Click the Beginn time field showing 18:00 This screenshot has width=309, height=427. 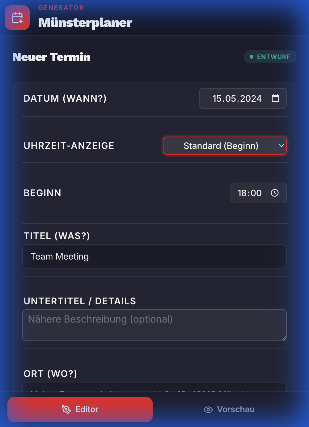click(x=249, y=193)
